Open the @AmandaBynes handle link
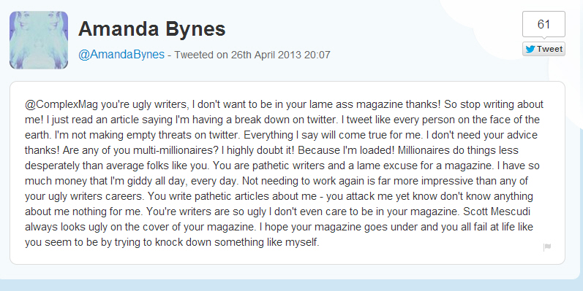The height and width of the screenshot is (291, 583). tap(121, 55)
